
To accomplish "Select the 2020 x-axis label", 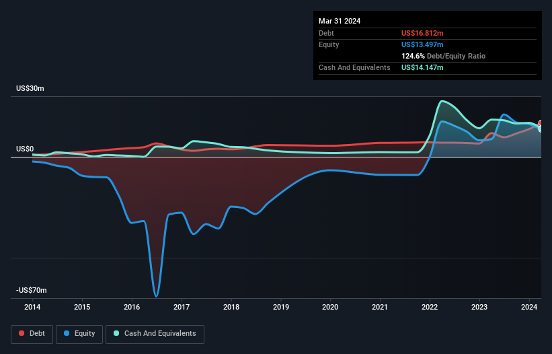I will (330, 307).
